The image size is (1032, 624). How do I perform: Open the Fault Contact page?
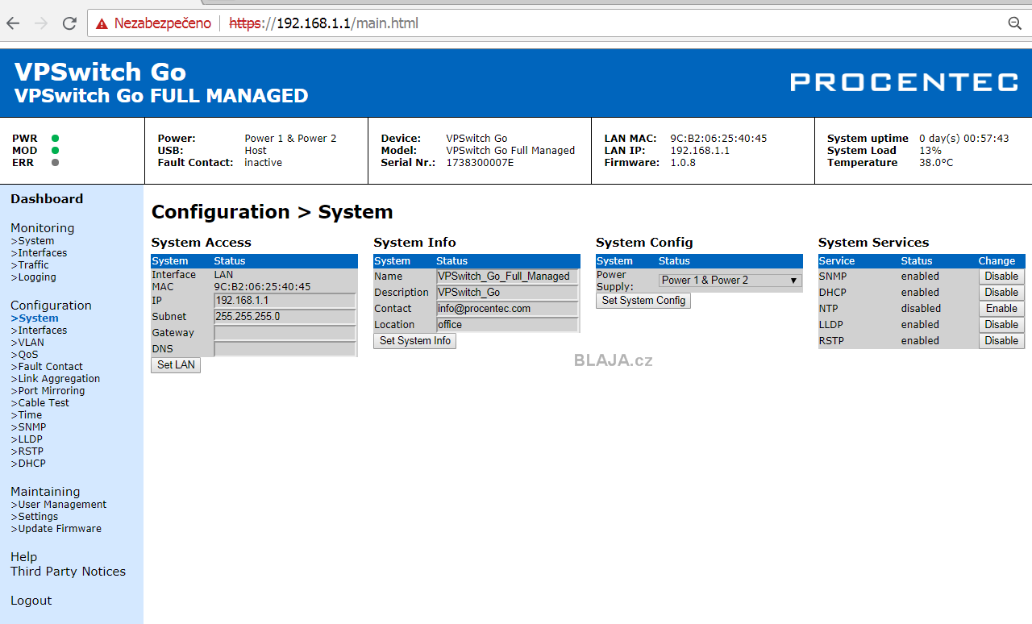[x=47, y=367]
